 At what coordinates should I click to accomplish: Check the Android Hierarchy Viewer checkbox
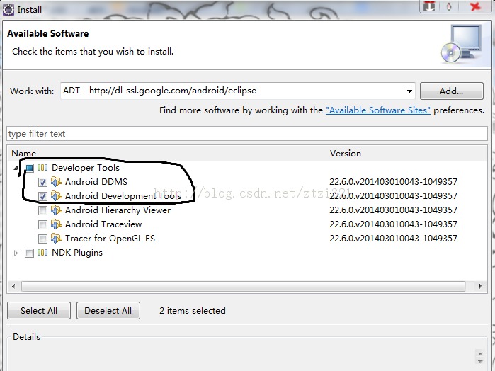[42, 210]
